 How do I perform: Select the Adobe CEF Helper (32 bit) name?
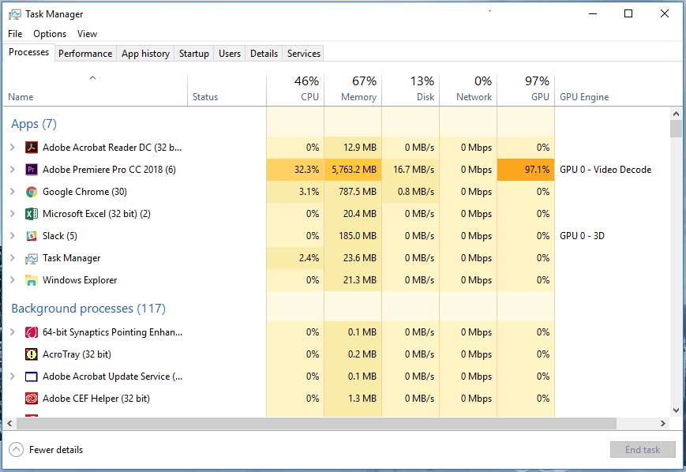coord(96,399)
